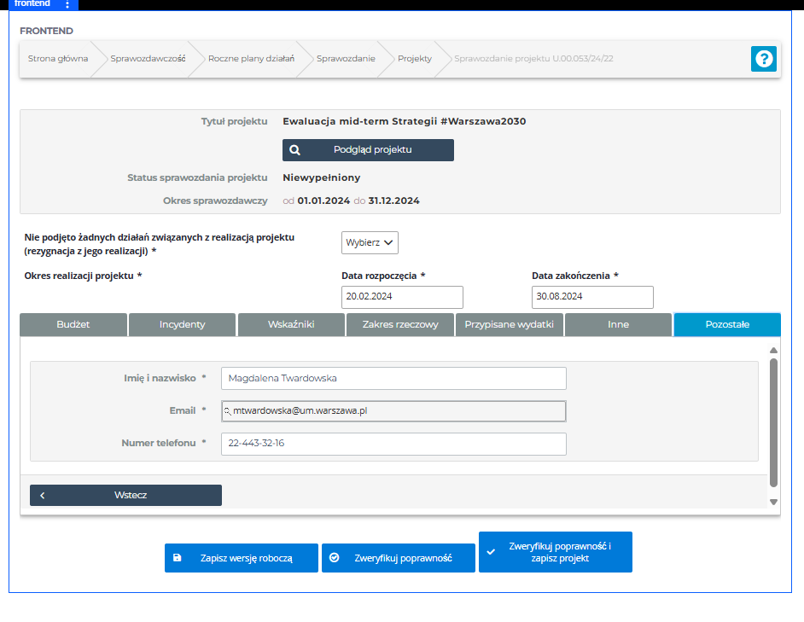Image resolution: width=804 pixels, height=622 pixels.
Task: Click the scrollbar down arrow in panel
Action: point(773,503)
